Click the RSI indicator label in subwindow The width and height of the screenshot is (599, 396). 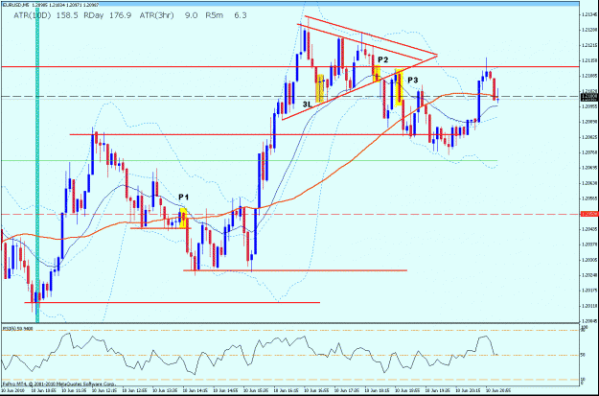click(18, 328)
